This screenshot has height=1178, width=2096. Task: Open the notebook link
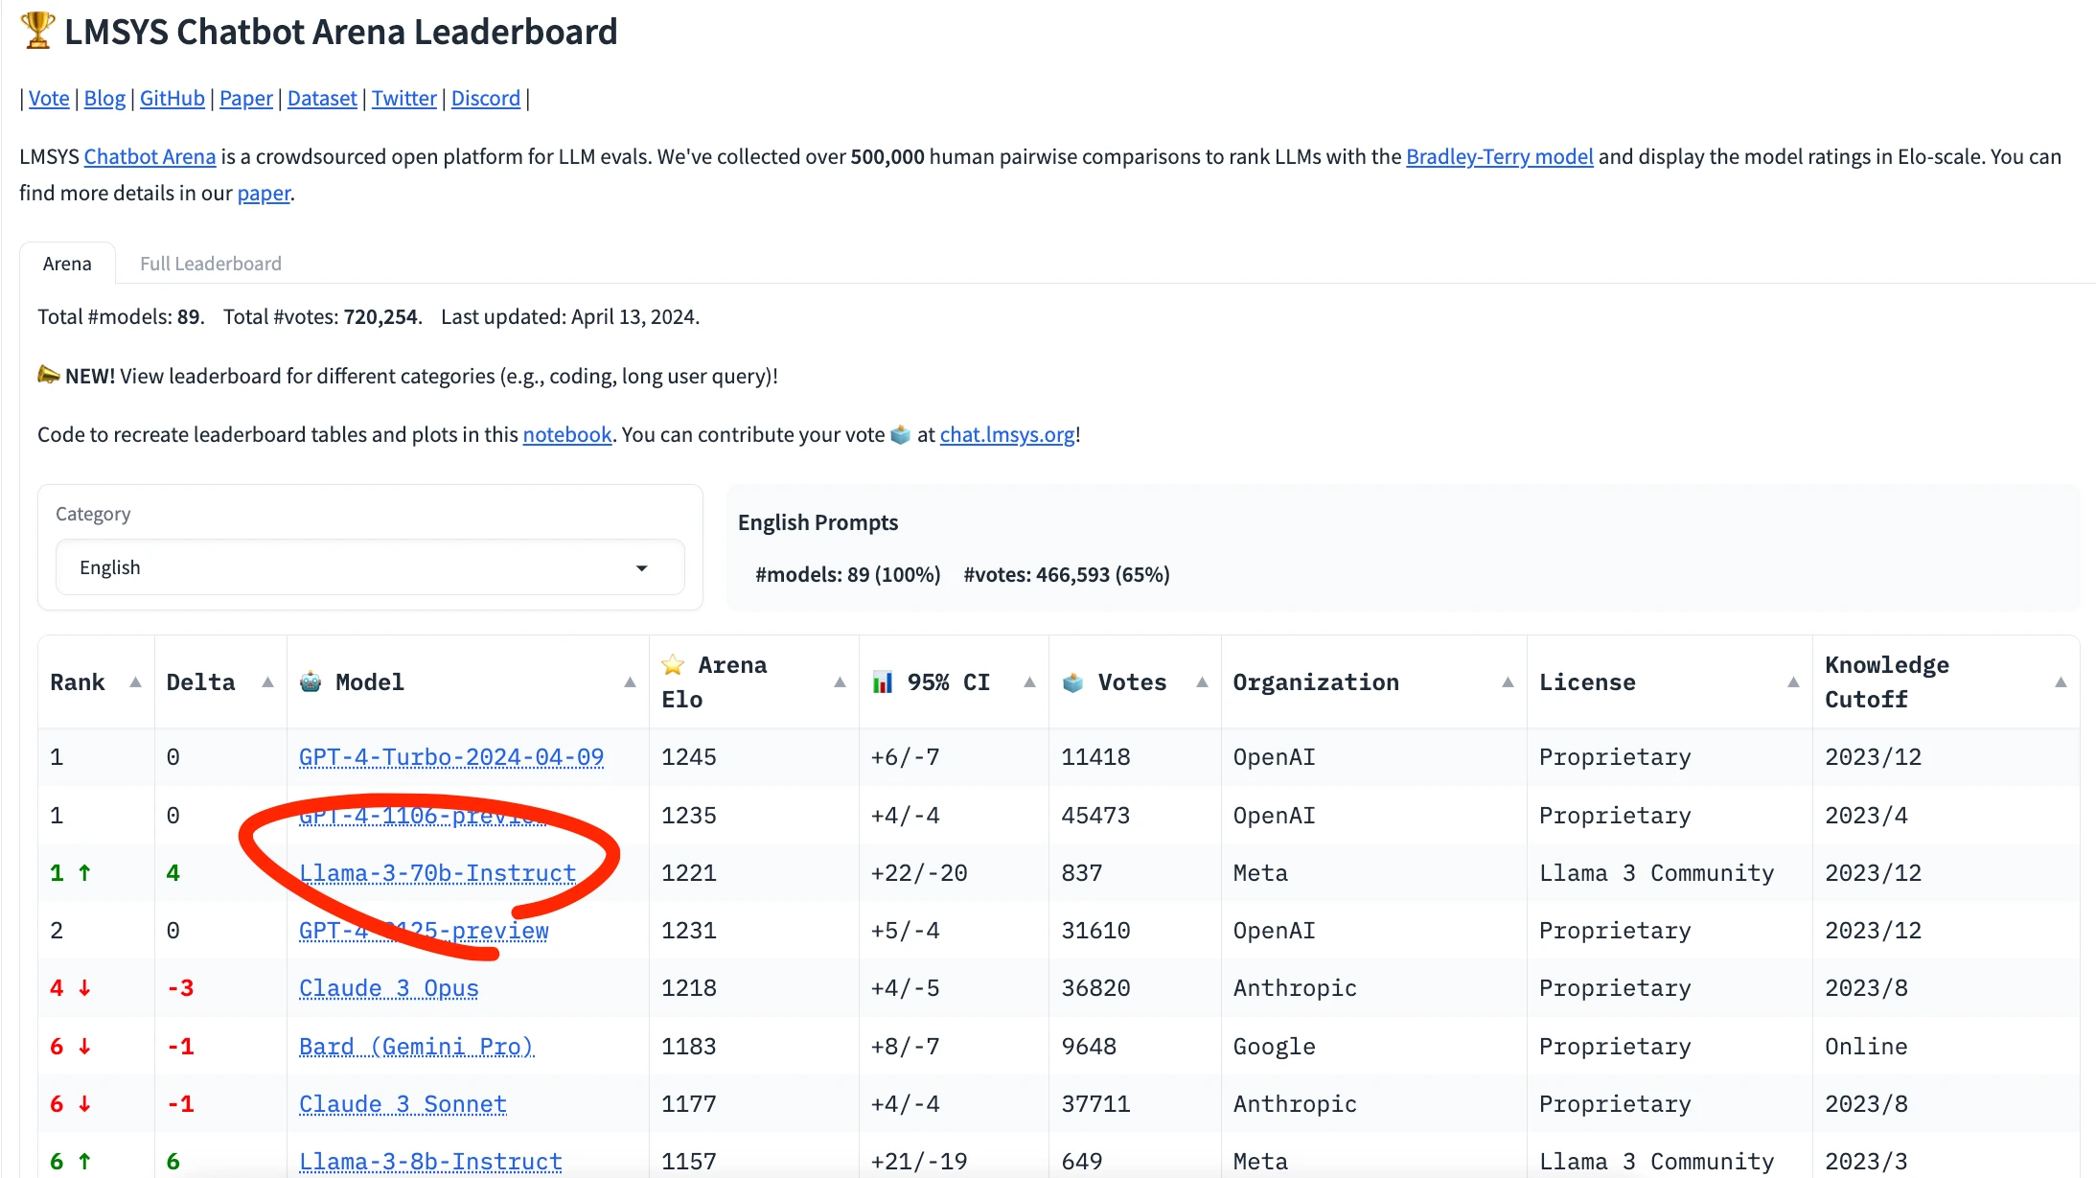[x=567, y=434]
